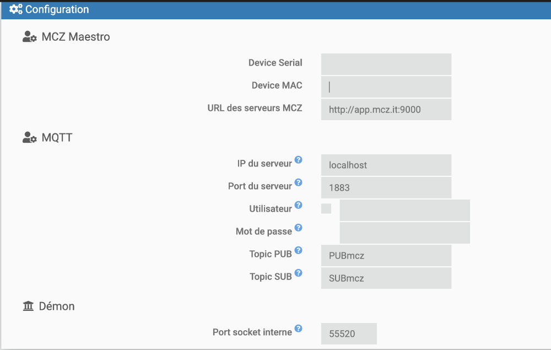Click the Port du serveur label
Screen dimensions: 551x350
coord(260,186)
